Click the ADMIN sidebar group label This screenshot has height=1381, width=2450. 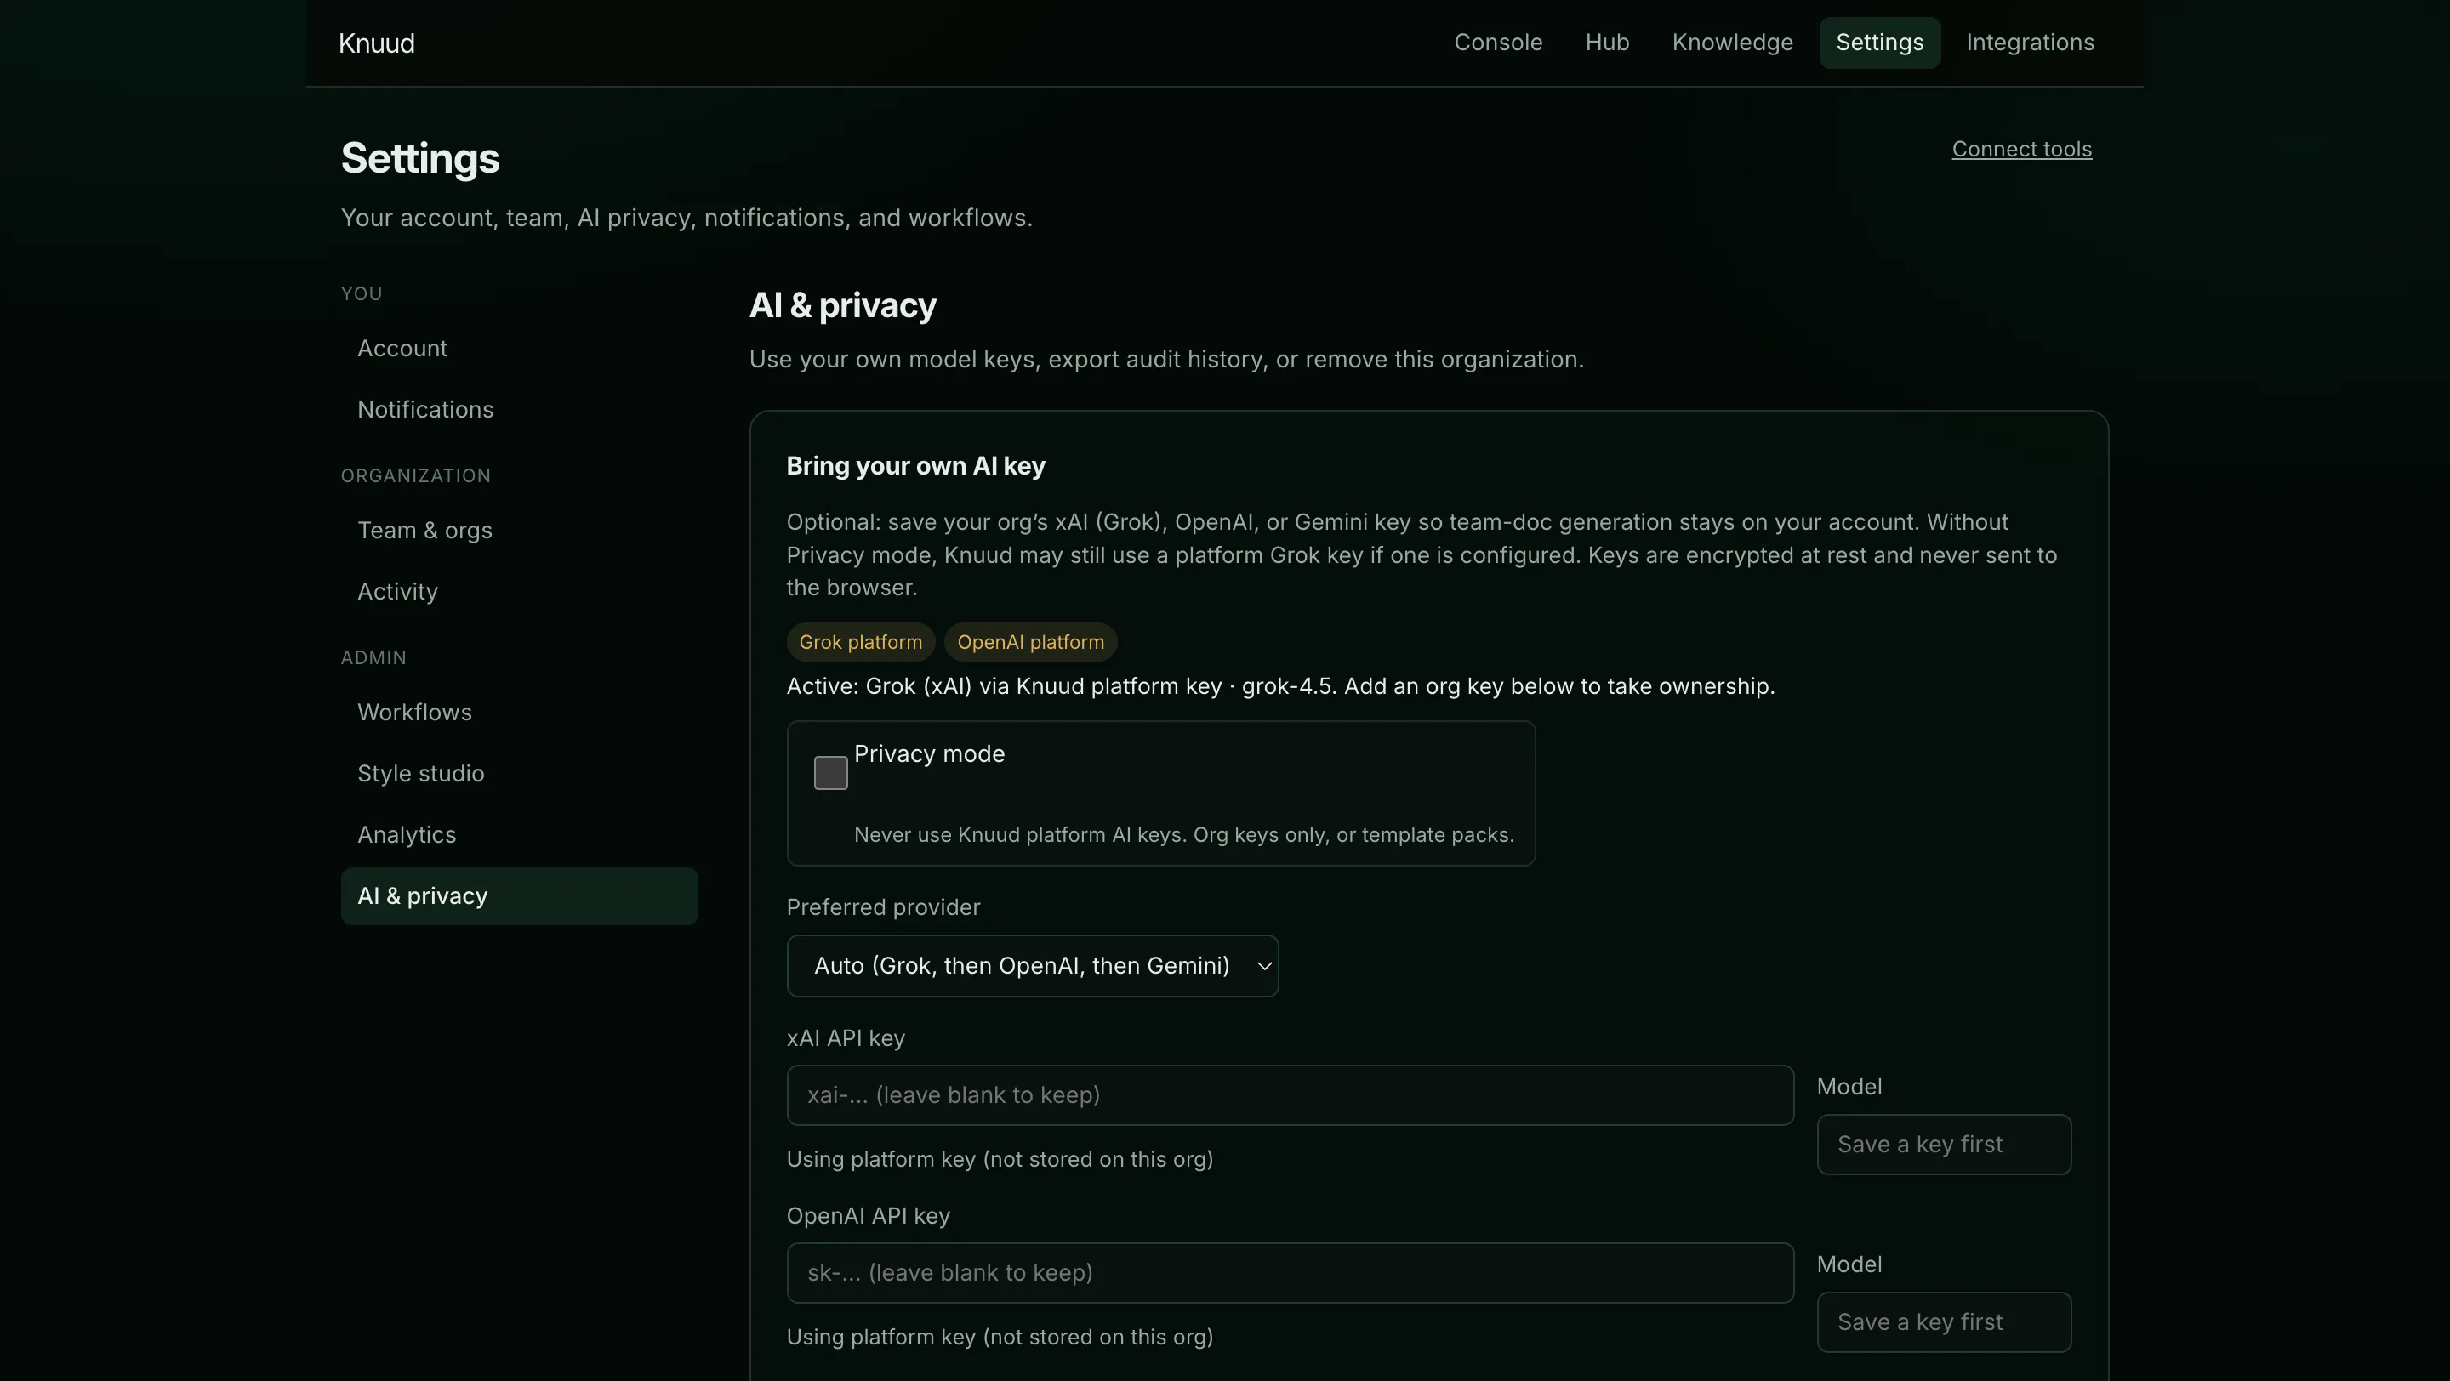pos(373,659)
